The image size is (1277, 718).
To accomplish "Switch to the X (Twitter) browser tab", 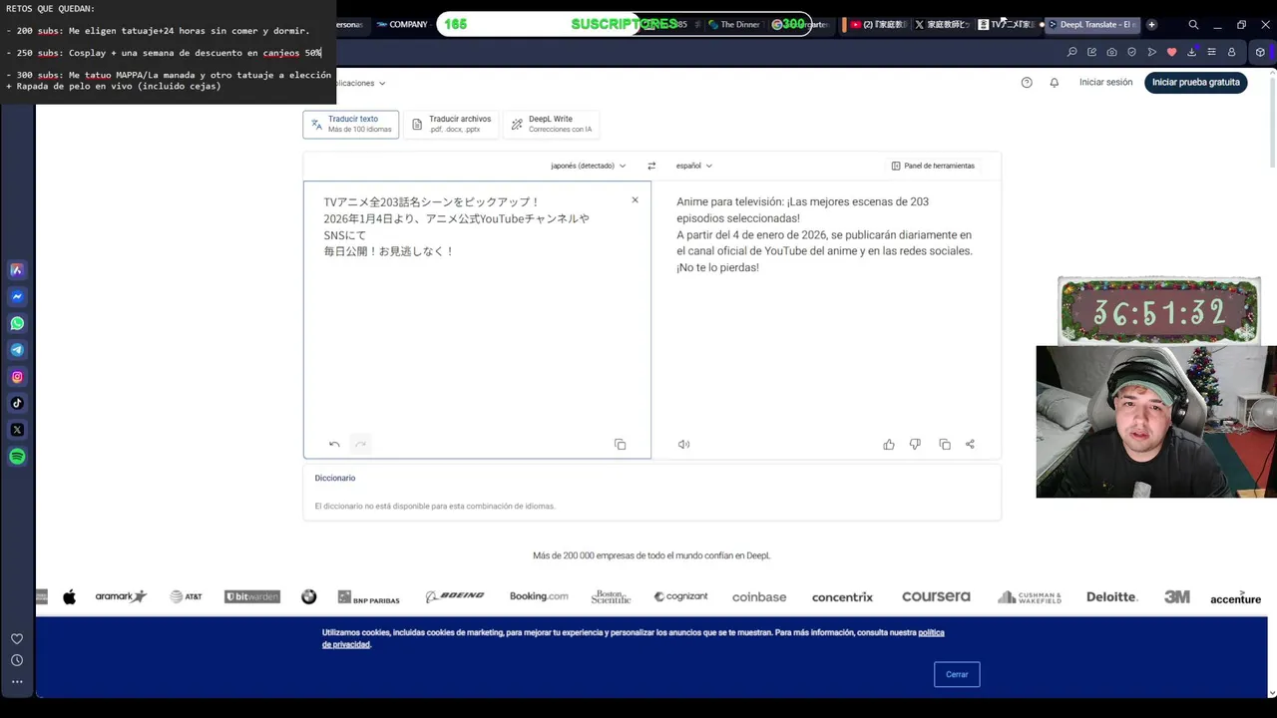I will tap(943, 24).
